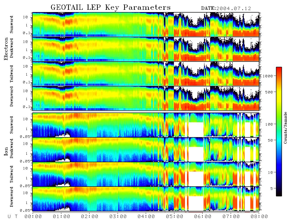Click the Electron Tailward panel label
The width and height of the screenshot is (287, 221).
pyautogui.click(x=12, y=74)
